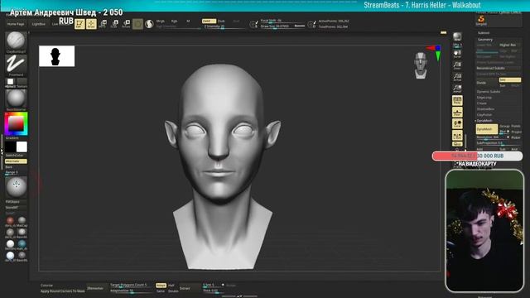530x298 pixels.
Task: Toggle Zadd sculpt mode
Action: pyautogui.click(x=209, y=21)
